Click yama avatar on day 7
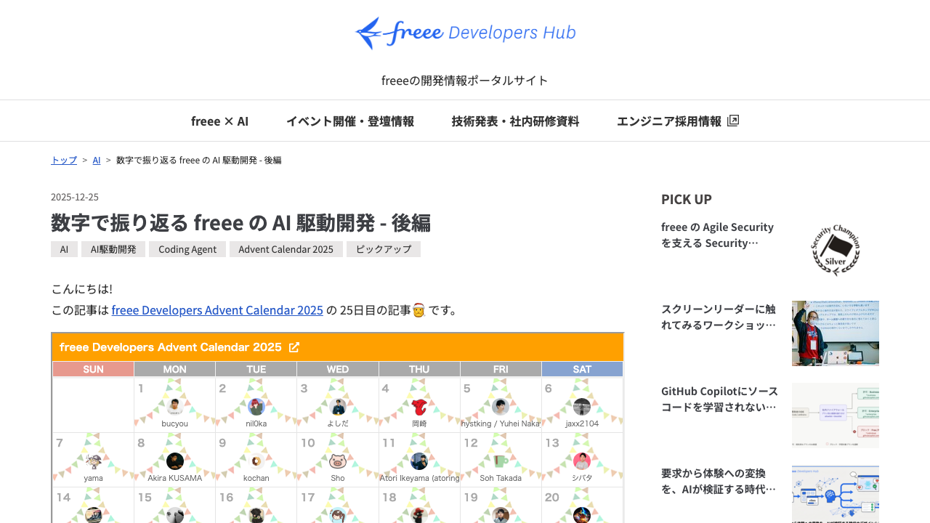The image size is (930, 523). (x=93, y=461)
